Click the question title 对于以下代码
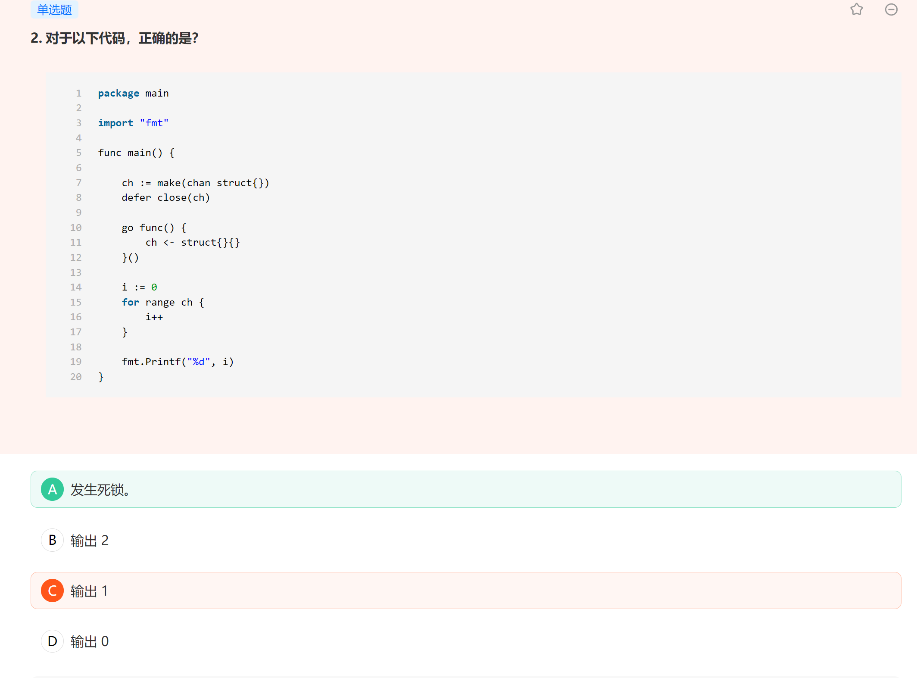The width and height of the screenshot is (917, 678). click(115, 38)
